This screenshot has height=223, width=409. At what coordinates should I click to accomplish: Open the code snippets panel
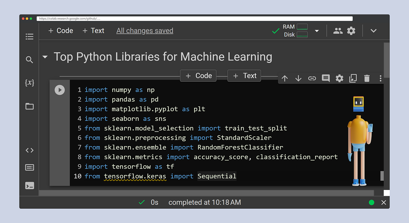point(29,150)
